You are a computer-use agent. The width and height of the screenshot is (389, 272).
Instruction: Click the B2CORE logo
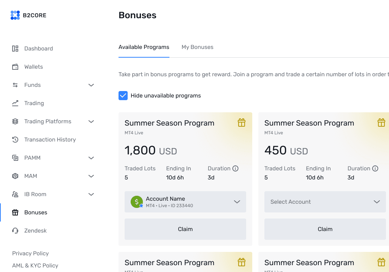(x=28, y=15)
